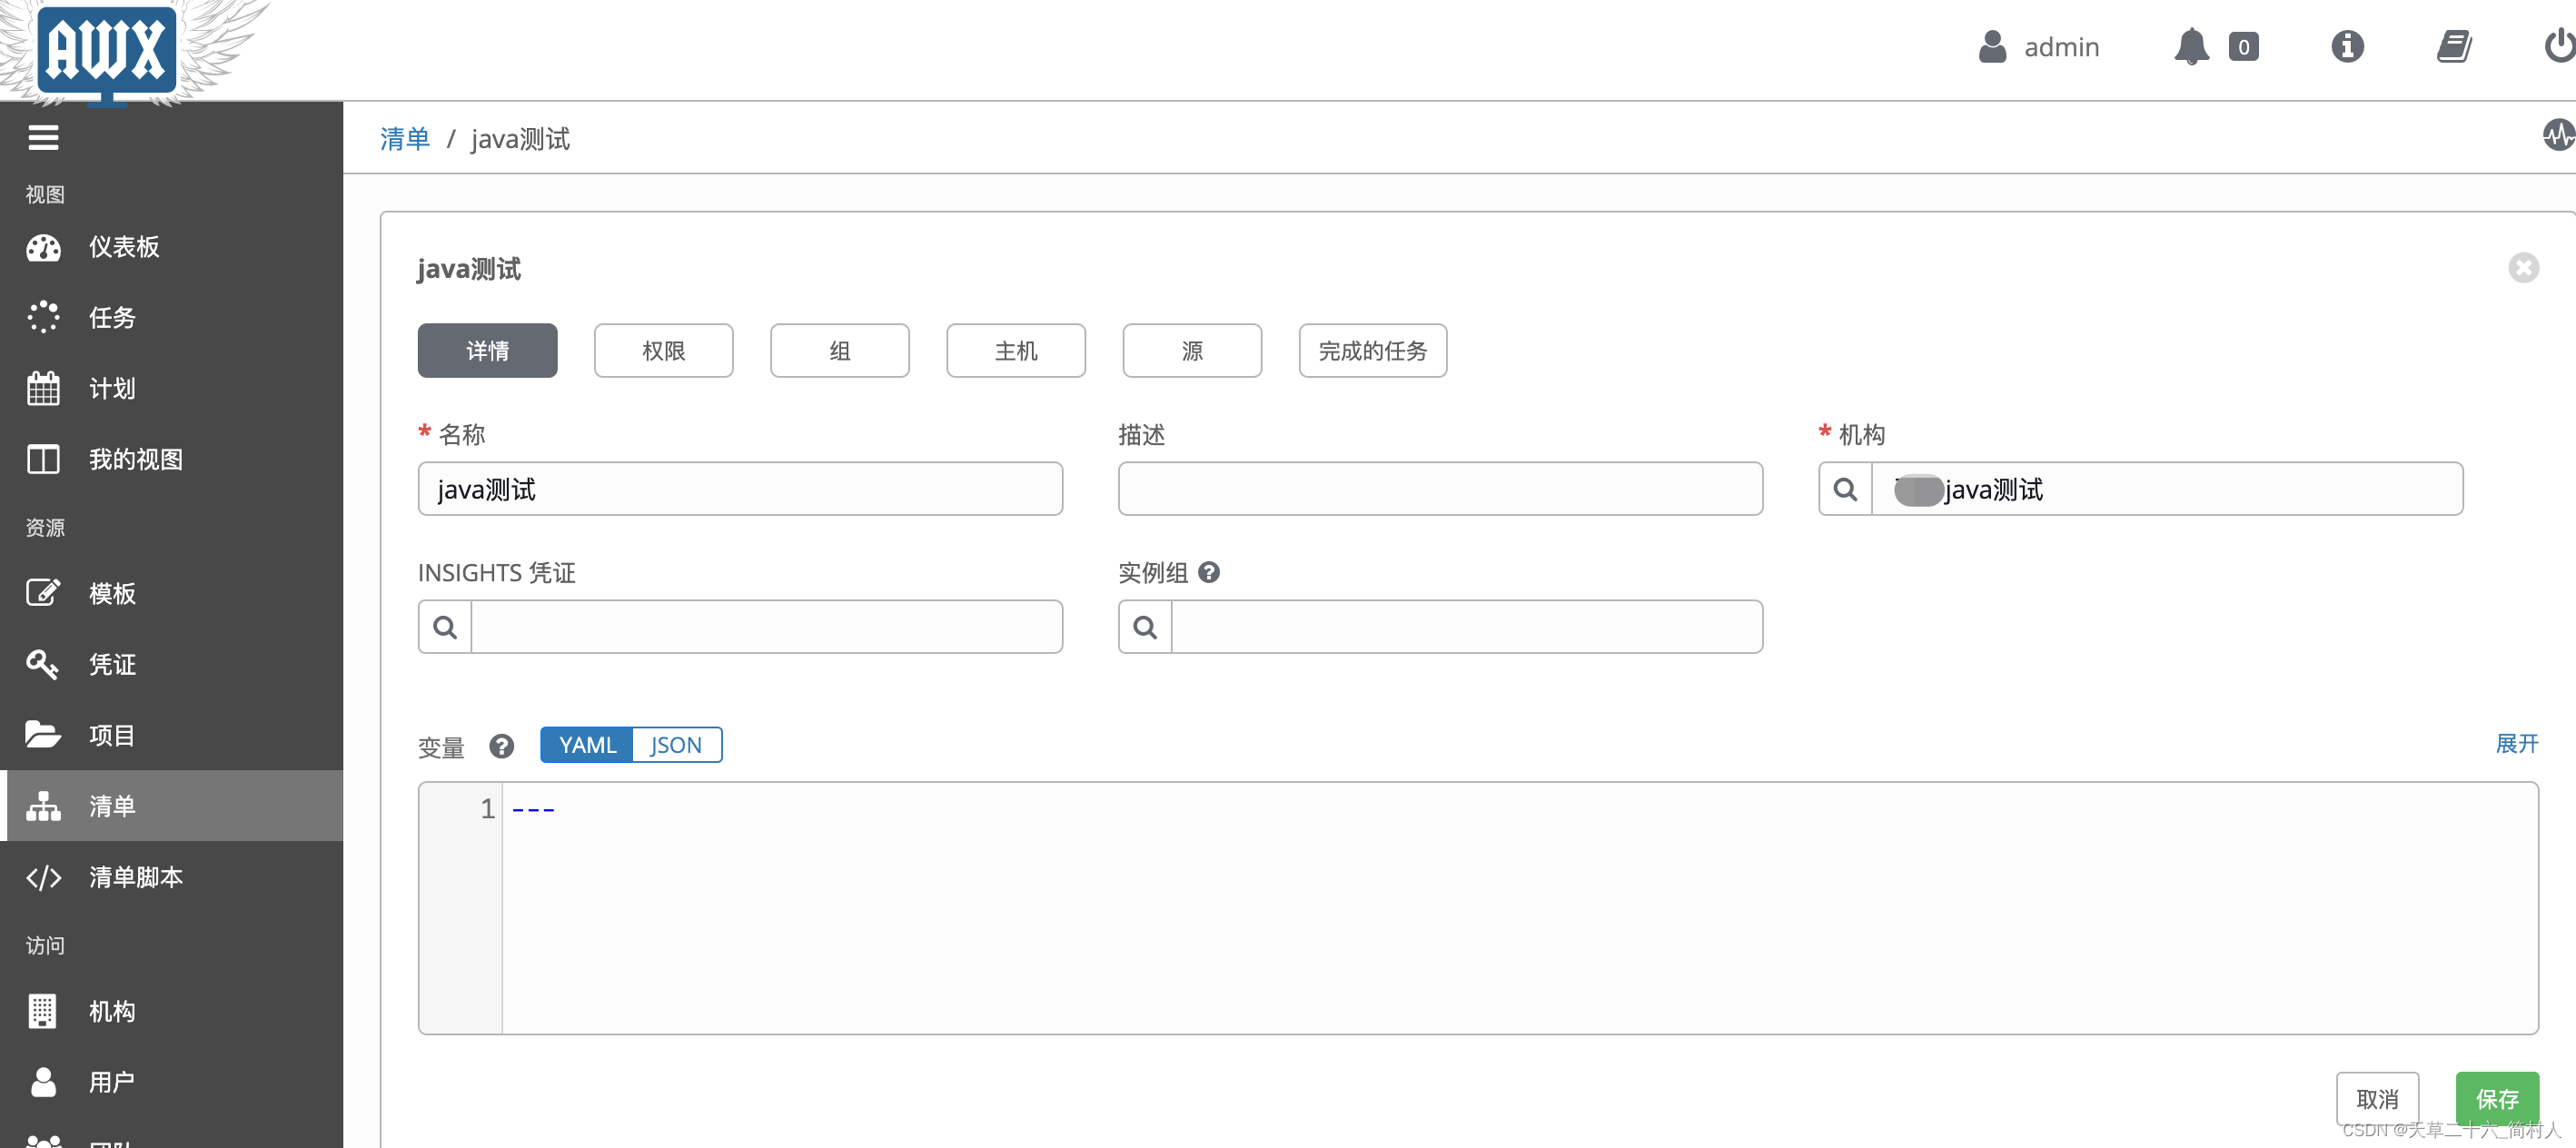Click the 机构 lookup search icon
Screen dimensions: 2576x1148
point(1845,489)
